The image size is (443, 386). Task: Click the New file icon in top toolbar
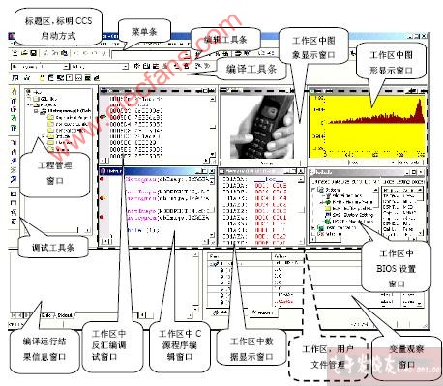click(x=15, y=53)
